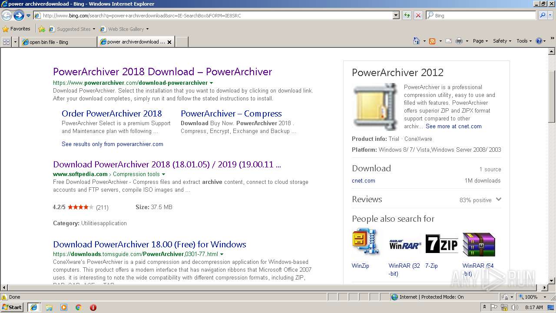This screenshot has height=313, width=556.
Task: Open the Tools menu
Action: tap(524, 41)
